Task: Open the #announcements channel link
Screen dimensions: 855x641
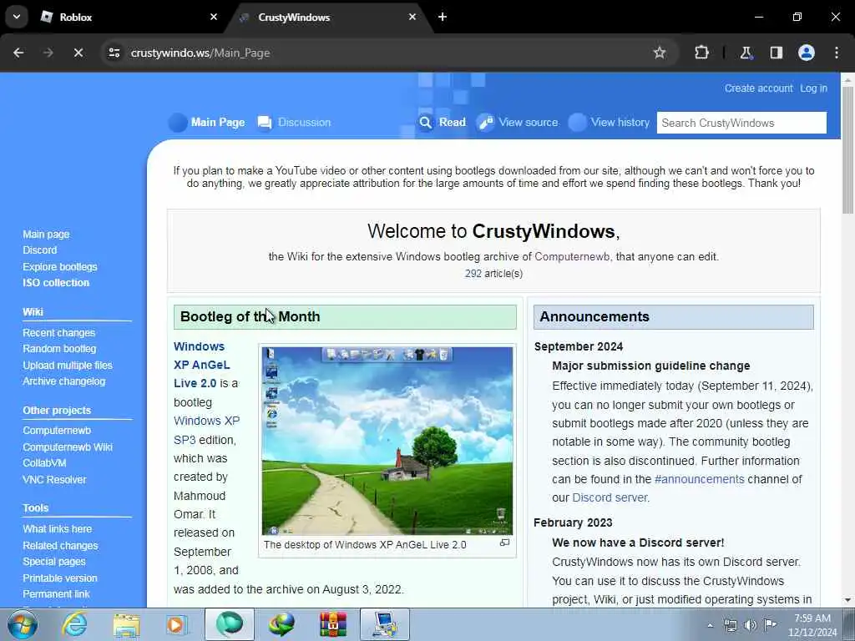Action: click(x=699, y=479)
